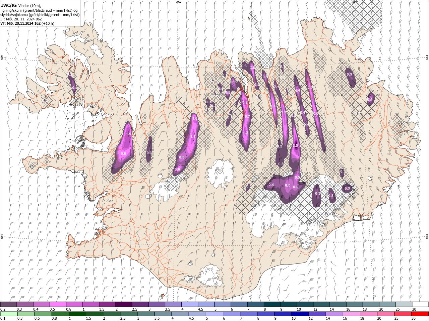Click the mauve 0.3–0.4 snow swatch
Image resolution: width=429 pixels, height=321 pixels.
click(x=25, y=304)
